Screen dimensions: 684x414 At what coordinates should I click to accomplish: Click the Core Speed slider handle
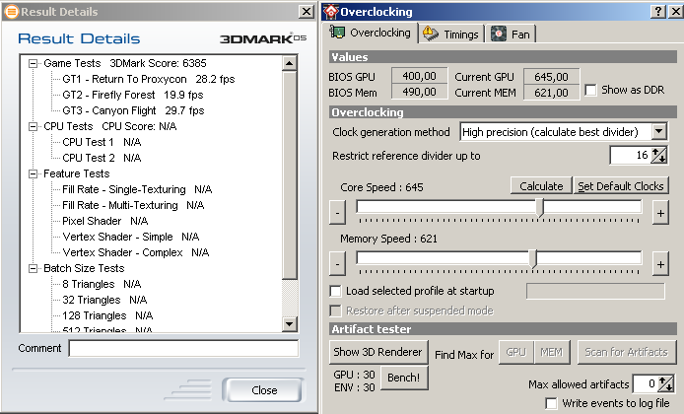(540, 207)
